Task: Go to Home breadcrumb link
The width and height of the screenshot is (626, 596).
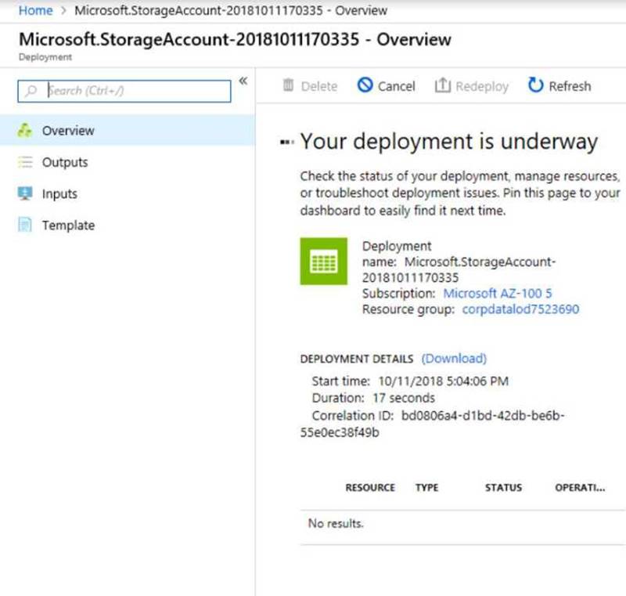Action: (x=35, y=10)
